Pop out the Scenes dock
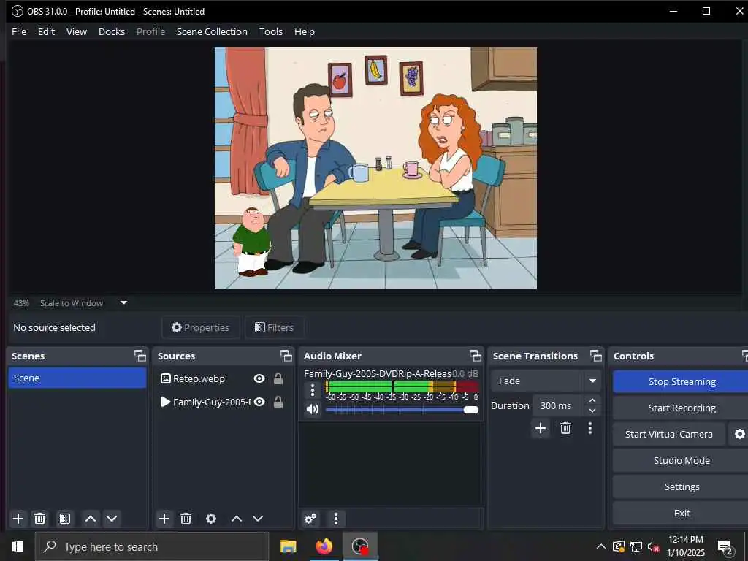Viewport: 748px width, 561px height. point(140,356)
